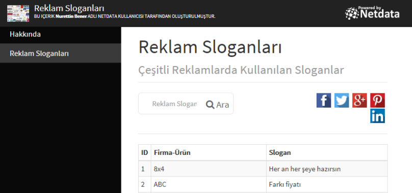Select Reklam Sloganları sidebar item
Screen dimensions: 412x193
click(61, 53)
